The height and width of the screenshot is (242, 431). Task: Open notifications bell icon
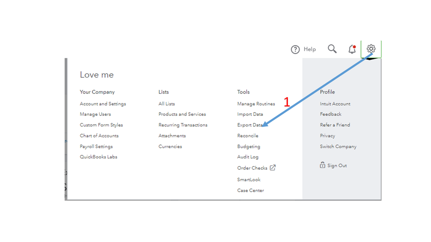click(352, 49)
